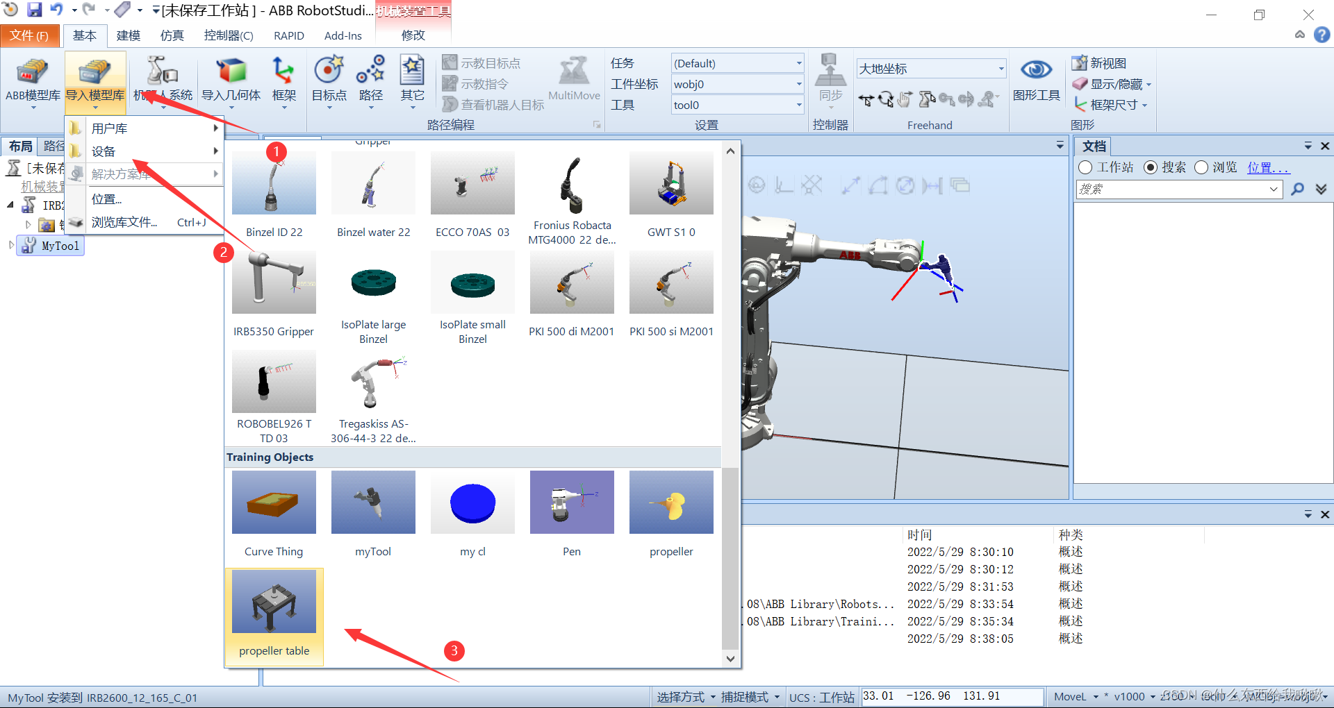
Task: Open the 框架 frame tool
Action: point(283,82)
